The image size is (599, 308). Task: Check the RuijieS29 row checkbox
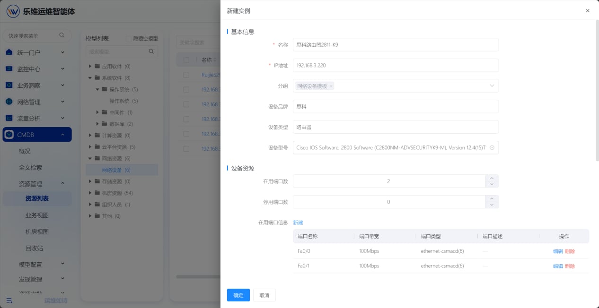click(186, 75)
